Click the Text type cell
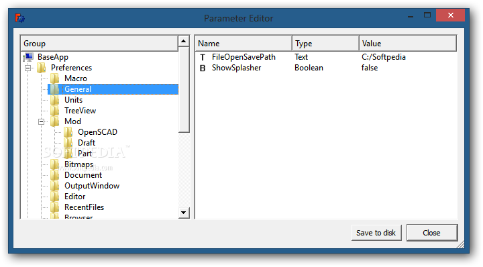The width and height of the screenshot is (483, 267). [301, 57]
